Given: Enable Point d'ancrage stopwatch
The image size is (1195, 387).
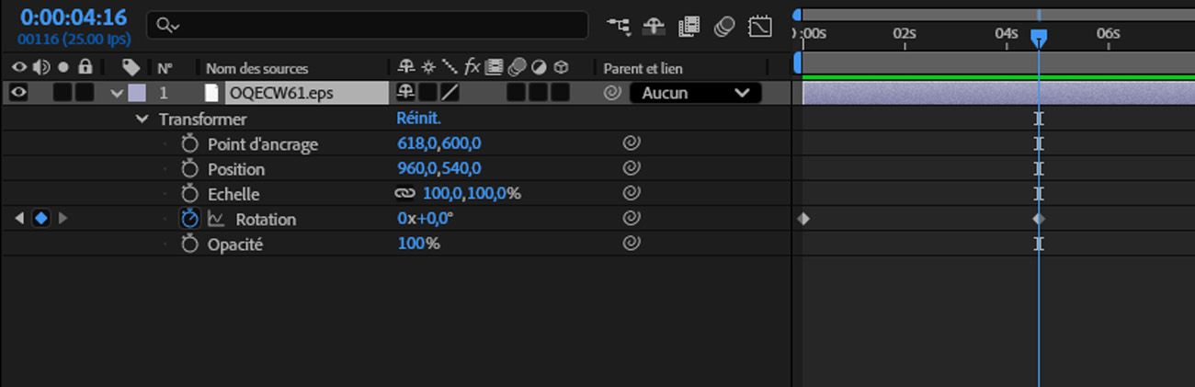Looking at the screenshot, I should tap(190, 143).
